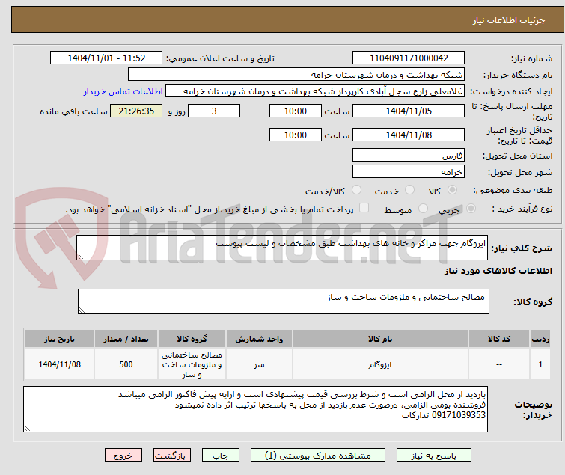Viewport: 565px width, 475px height.
Task: Click the استان محل تحویل field فارس
Action: click(409, 155)
